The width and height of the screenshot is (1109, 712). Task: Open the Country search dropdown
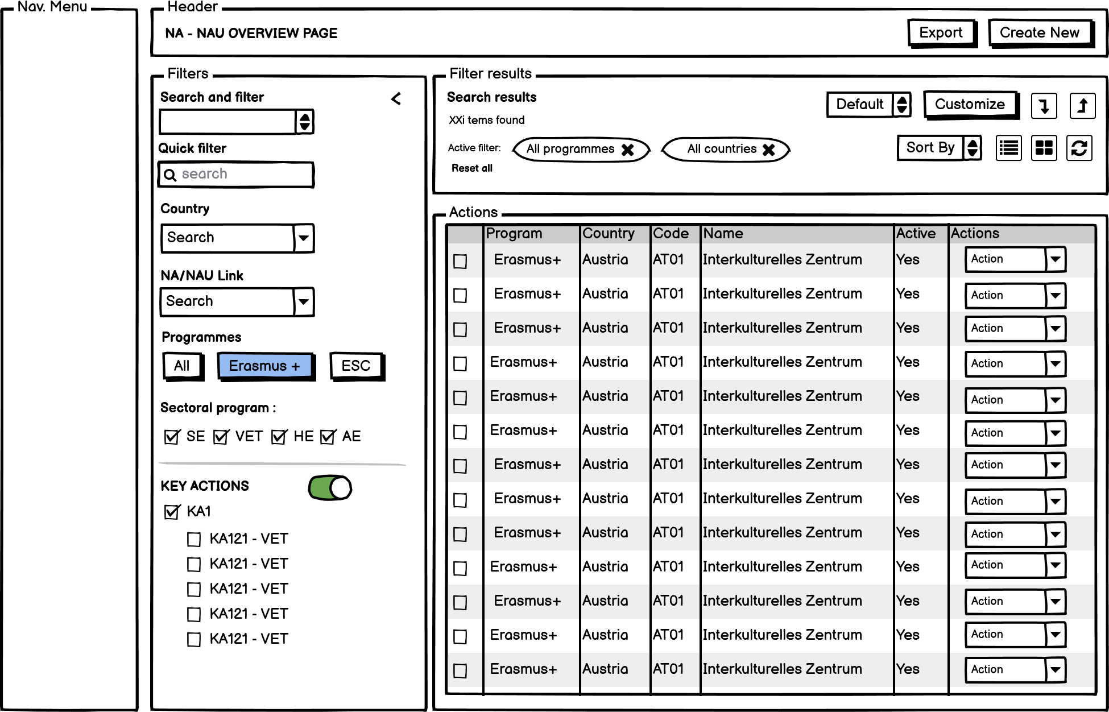click(304, 238)
